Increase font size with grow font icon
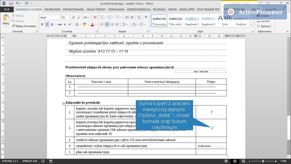 tap(74, 18)
